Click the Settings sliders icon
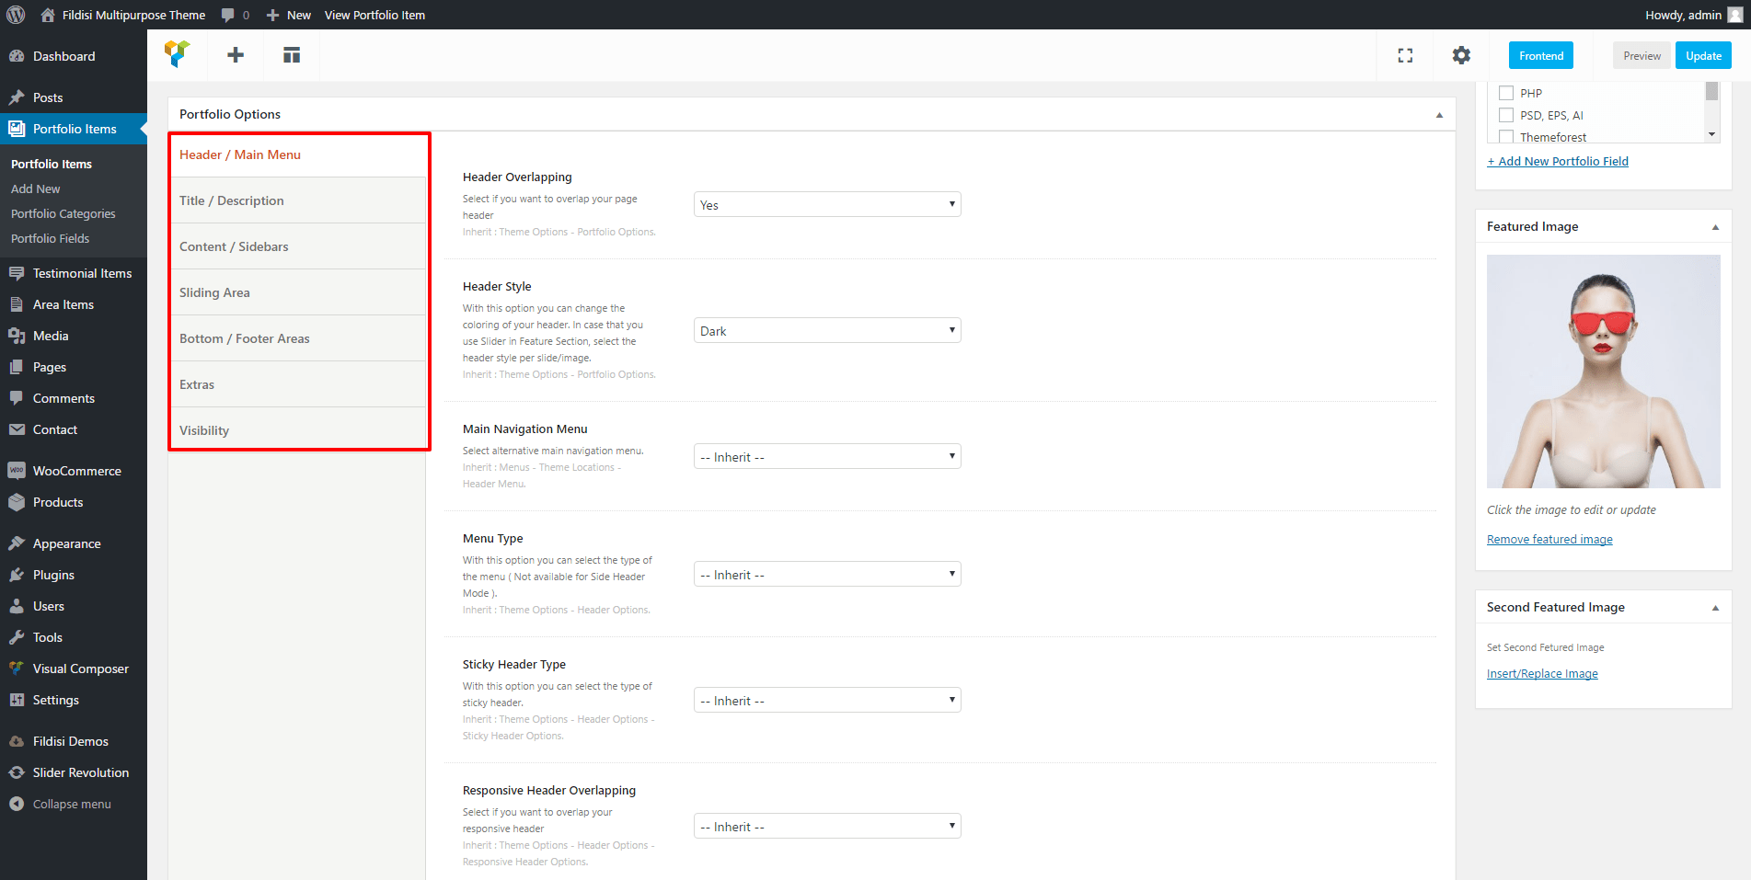Image resolution: width=1751 pixels, height=880 pixels. click(17, 700)
